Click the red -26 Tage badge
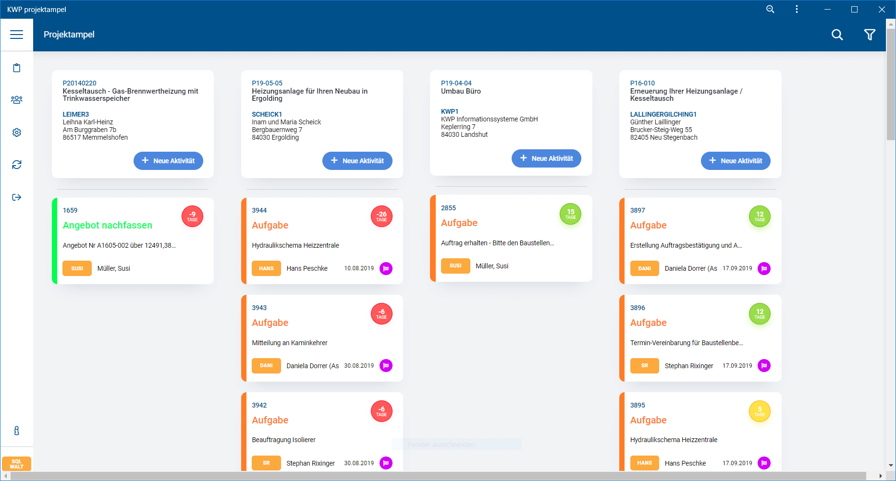This screenshot has width=896, height=481. [381, 216]
